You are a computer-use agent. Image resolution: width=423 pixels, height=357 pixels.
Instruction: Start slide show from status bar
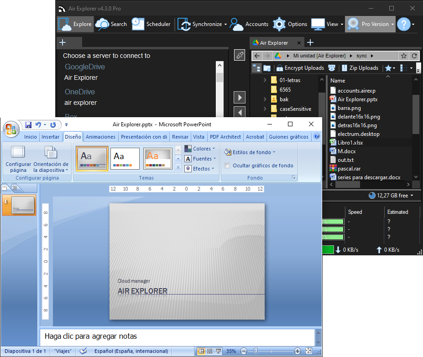(x=218, y=351)
